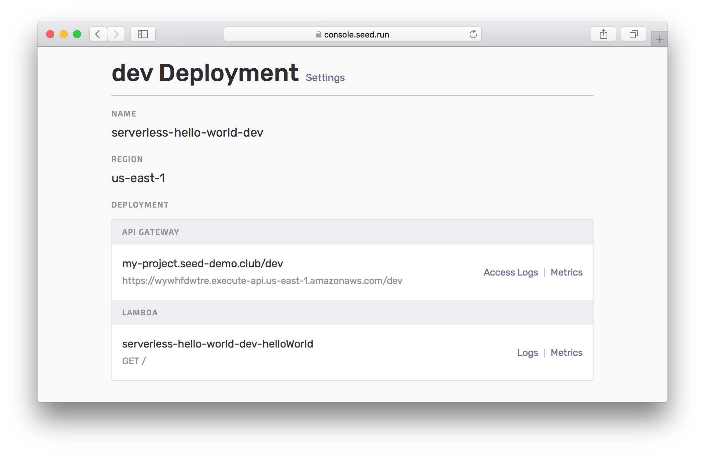The height and width of the screenshot is (456, 705).
Task: Click the serverless-hello-world-dev name text
Action: [x=187, y=133]
